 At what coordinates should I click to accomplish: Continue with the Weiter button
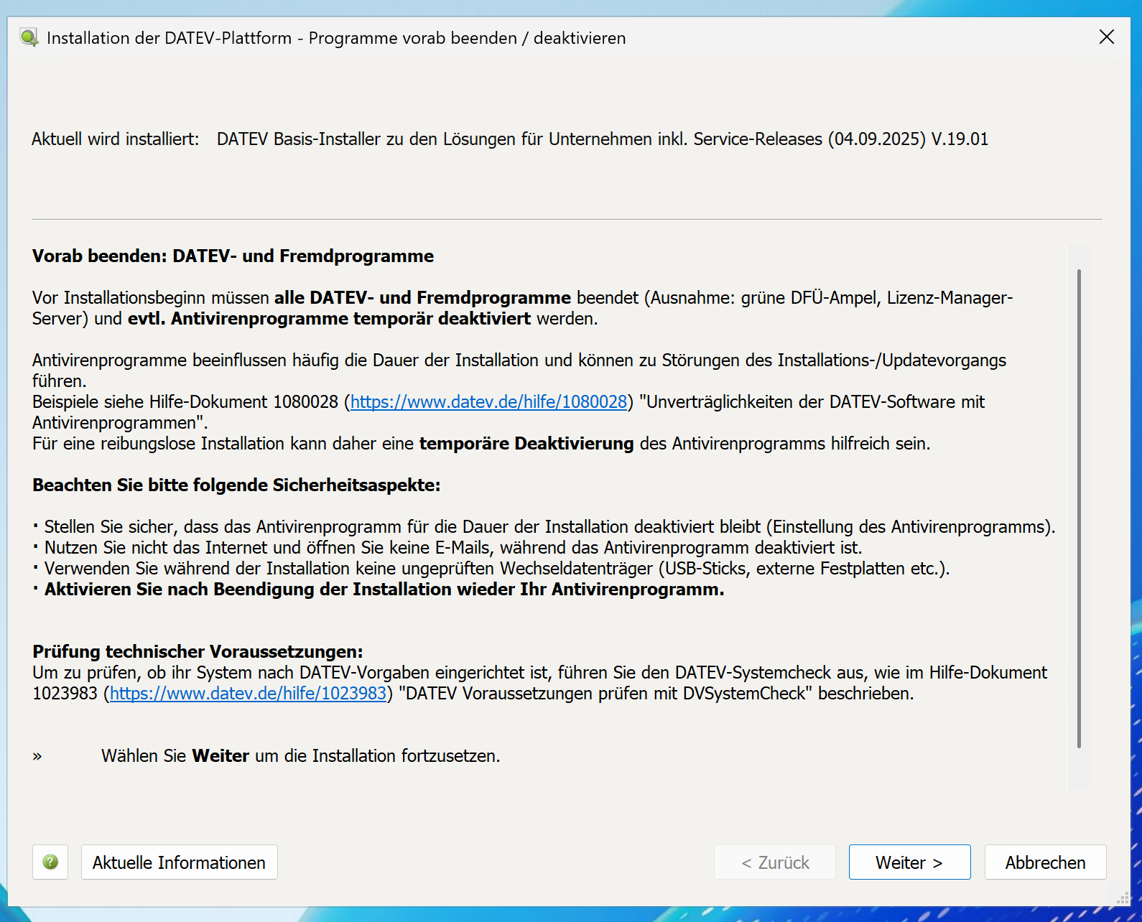click(909, 862)
